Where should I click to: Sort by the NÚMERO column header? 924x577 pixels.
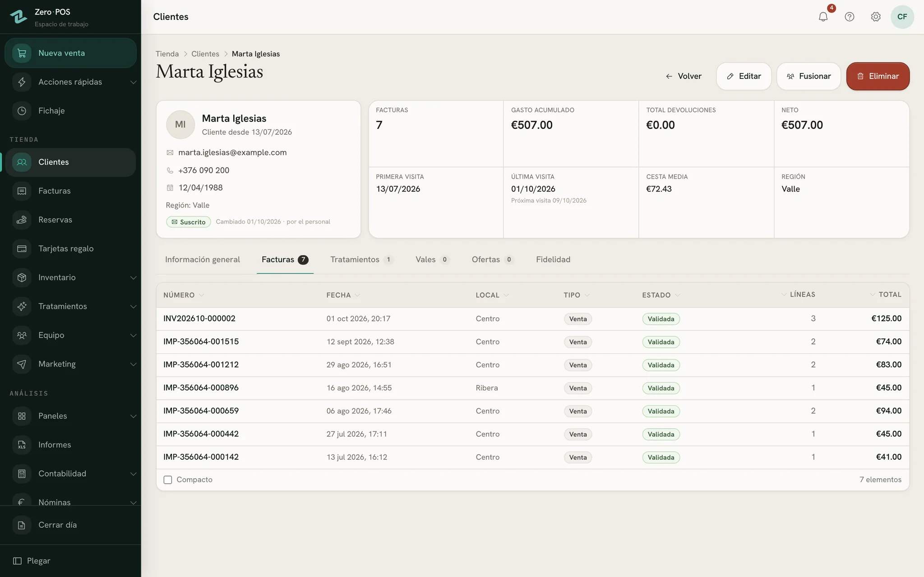(184, 295)
